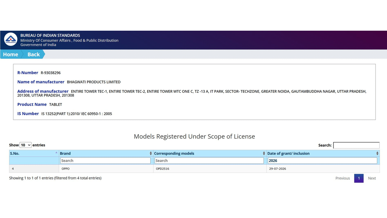The width and height of the screenshot is (387, 218).
Task: Select the OPPO brand cell
Action: pos(106,169)
